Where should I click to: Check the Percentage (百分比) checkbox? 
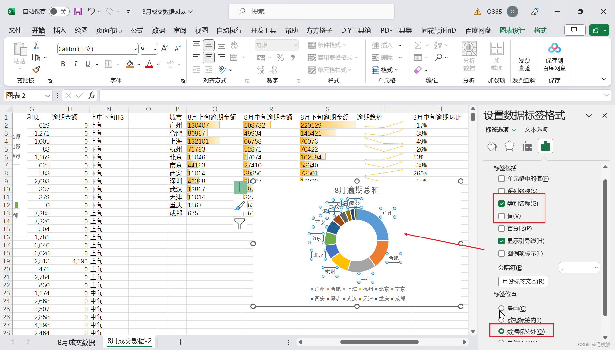pyautogui.click(x=502, y=229)
